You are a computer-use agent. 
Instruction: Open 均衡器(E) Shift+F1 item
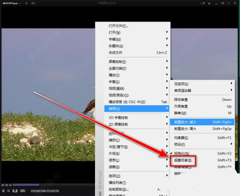click(x=202, y=138)
